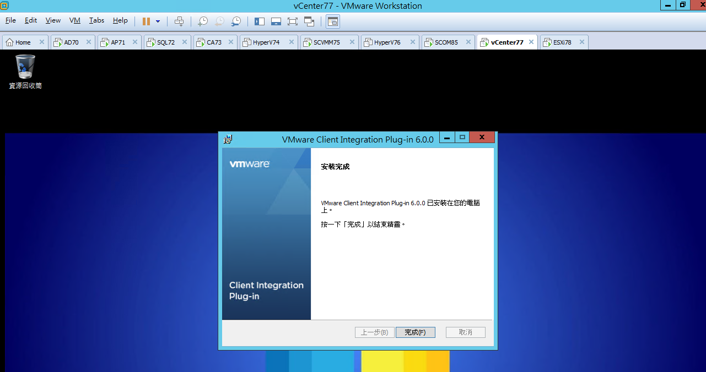Close the AD70 tab
706x372 pixels.
pyautogui.click(x=88, y=42)
